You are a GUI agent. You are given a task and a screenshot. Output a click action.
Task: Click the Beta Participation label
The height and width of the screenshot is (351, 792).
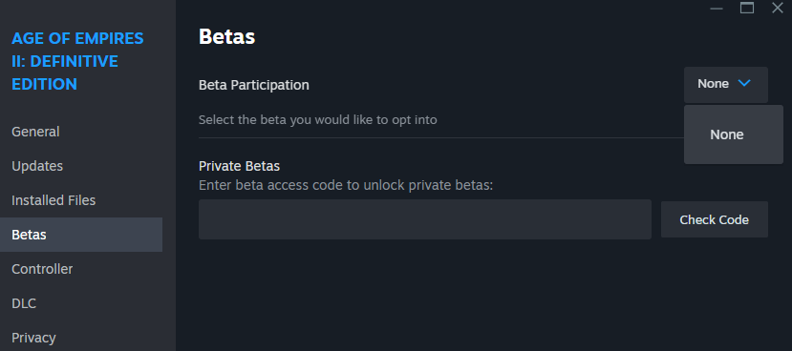[x=253, y=85]
